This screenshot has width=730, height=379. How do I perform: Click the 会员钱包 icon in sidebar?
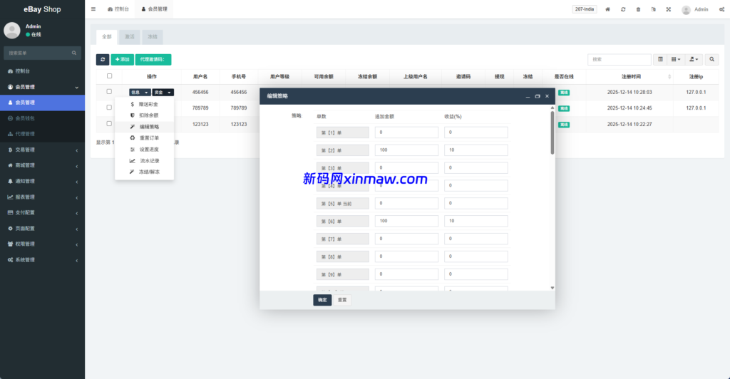pyautogui.click(x=10, y=118)
